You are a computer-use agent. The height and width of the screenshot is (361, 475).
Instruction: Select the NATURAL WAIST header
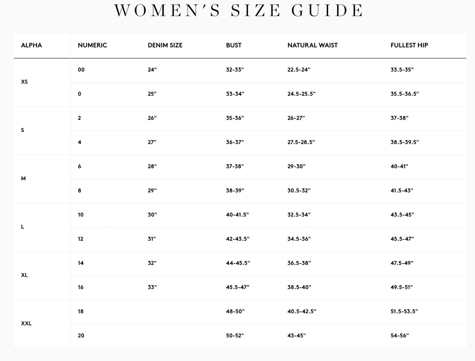point(312,45)
